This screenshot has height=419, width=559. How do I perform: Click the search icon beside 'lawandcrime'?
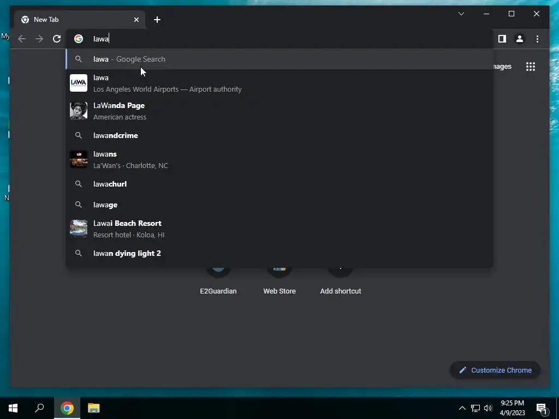pos(79,135)
